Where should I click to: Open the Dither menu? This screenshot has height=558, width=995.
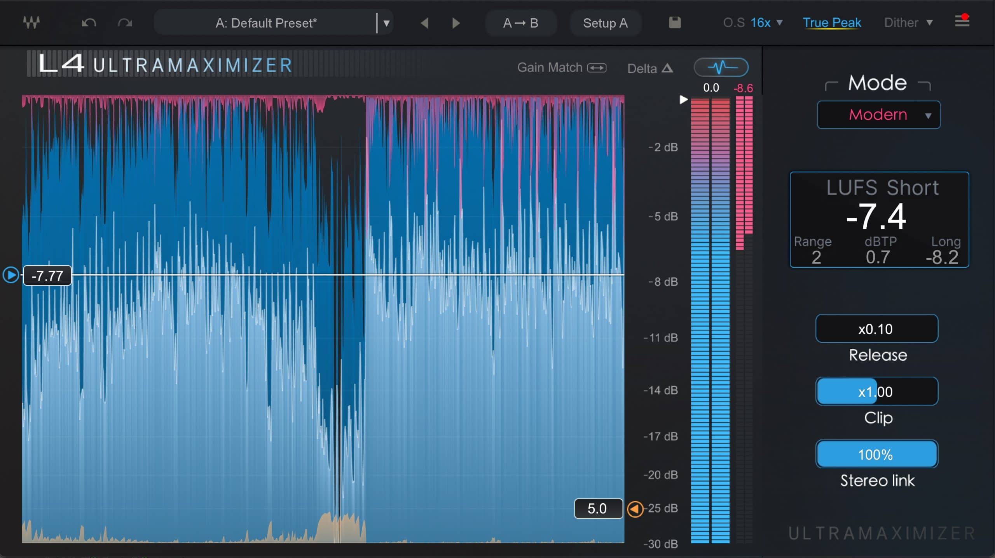(908, 23)
